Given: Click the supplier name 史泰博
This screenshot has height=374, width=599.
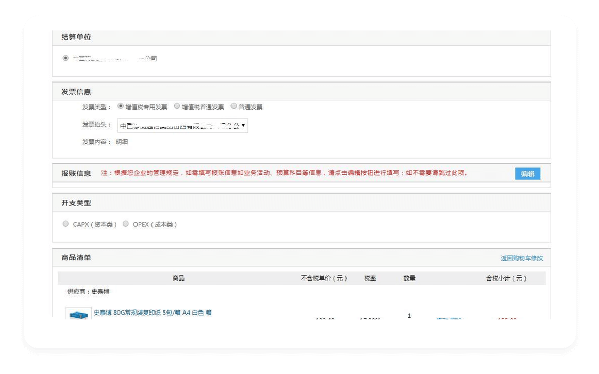Looking at the screenshot, I should point(102,291).
